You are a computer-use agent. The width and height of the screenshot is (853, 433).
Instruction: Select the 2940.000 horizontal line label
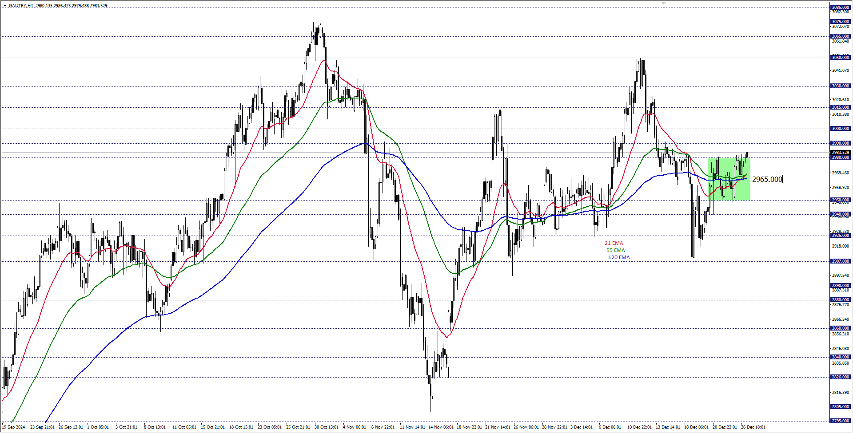840,214
